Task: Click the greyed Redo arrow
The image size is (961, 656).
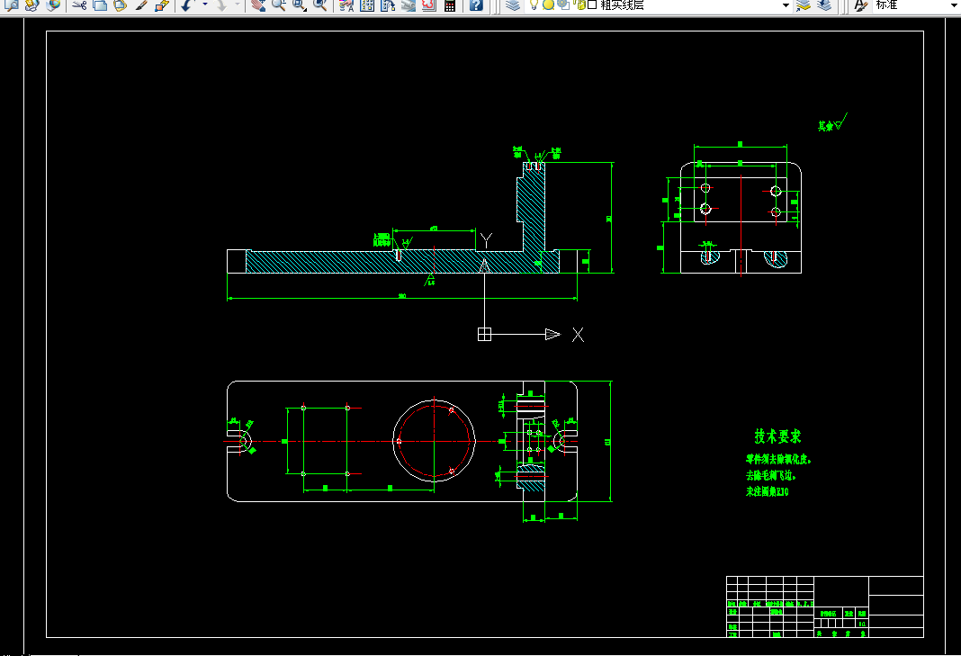Action: [222, 4]
